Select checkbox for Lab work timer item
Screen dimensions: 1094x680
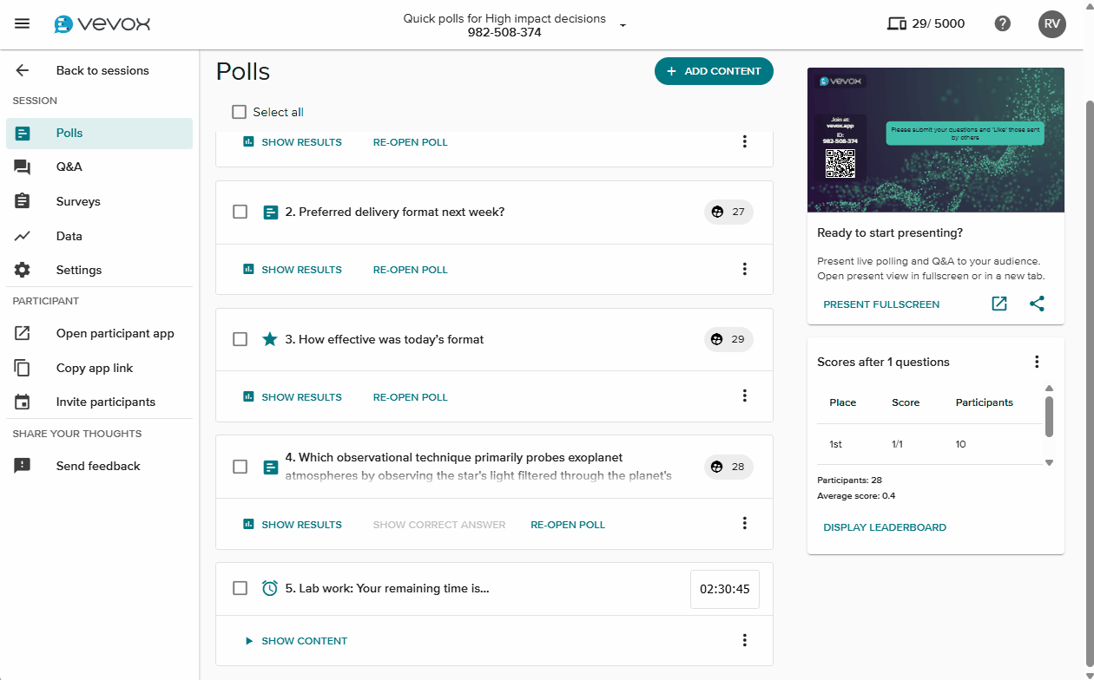241,588
